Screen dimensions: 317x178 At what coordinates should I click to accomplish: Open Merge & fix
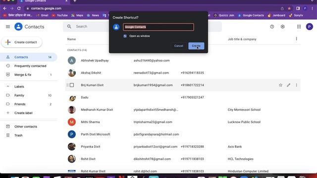point(28,75)
